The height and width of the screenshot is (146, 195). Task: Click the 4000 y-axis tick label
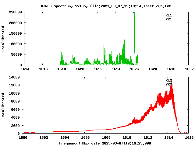point(15,117)
